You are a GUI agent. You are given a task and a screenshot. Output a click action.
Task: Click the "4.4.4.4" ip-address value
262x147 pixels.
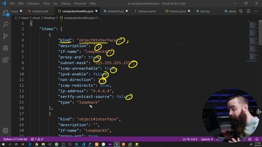(101, 91)
